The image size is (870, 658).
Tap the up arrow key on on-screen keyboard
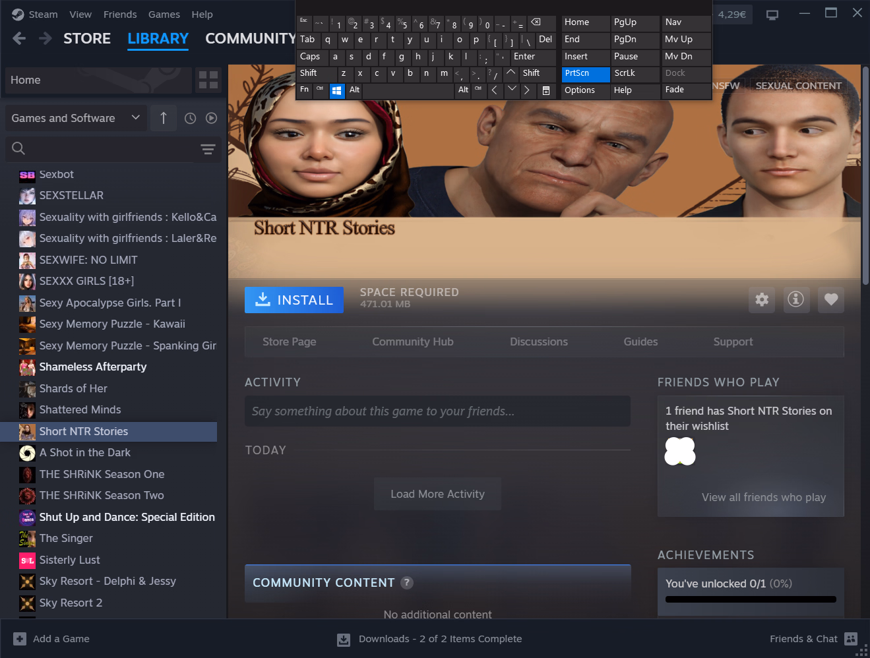[511, 73]
